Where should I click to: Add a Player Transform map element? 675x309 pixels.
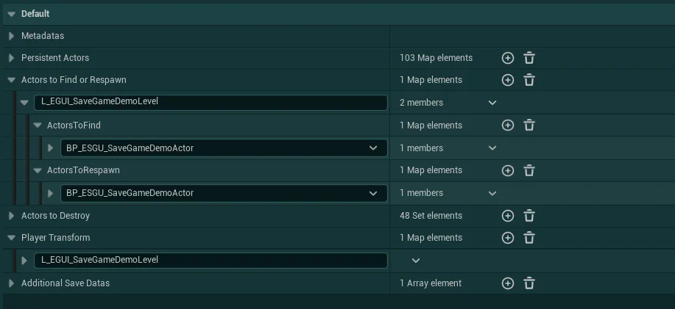click(508, 238)
